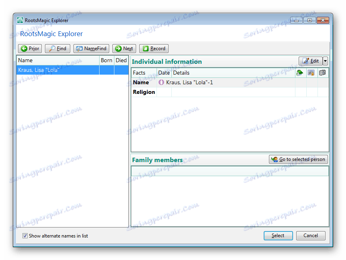346x260 pixels.
Task: Open the NameFind search
Action: click(x=91, y=49)
